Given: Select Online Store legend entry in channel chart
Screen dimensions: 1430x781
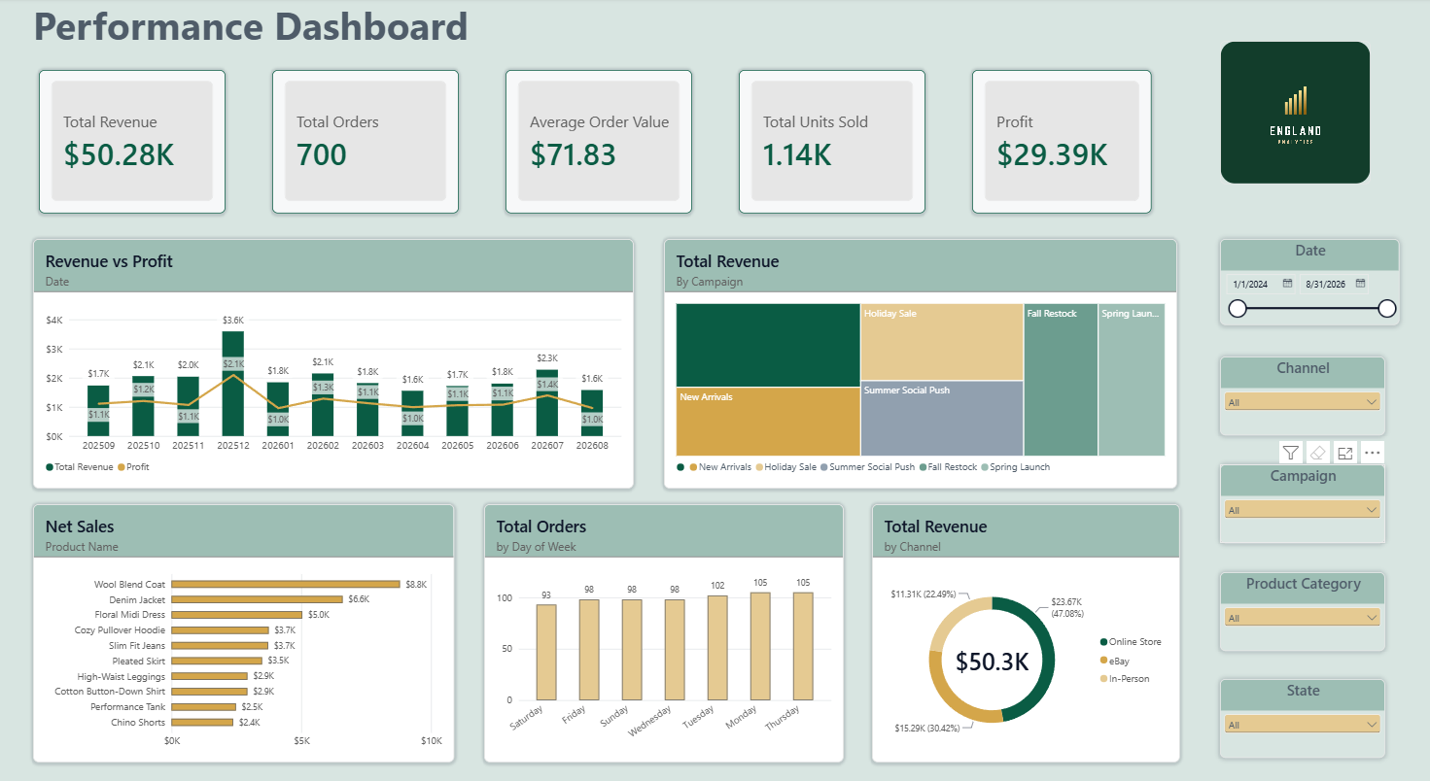Looking at the screenshot, I should click(1131, 642).
